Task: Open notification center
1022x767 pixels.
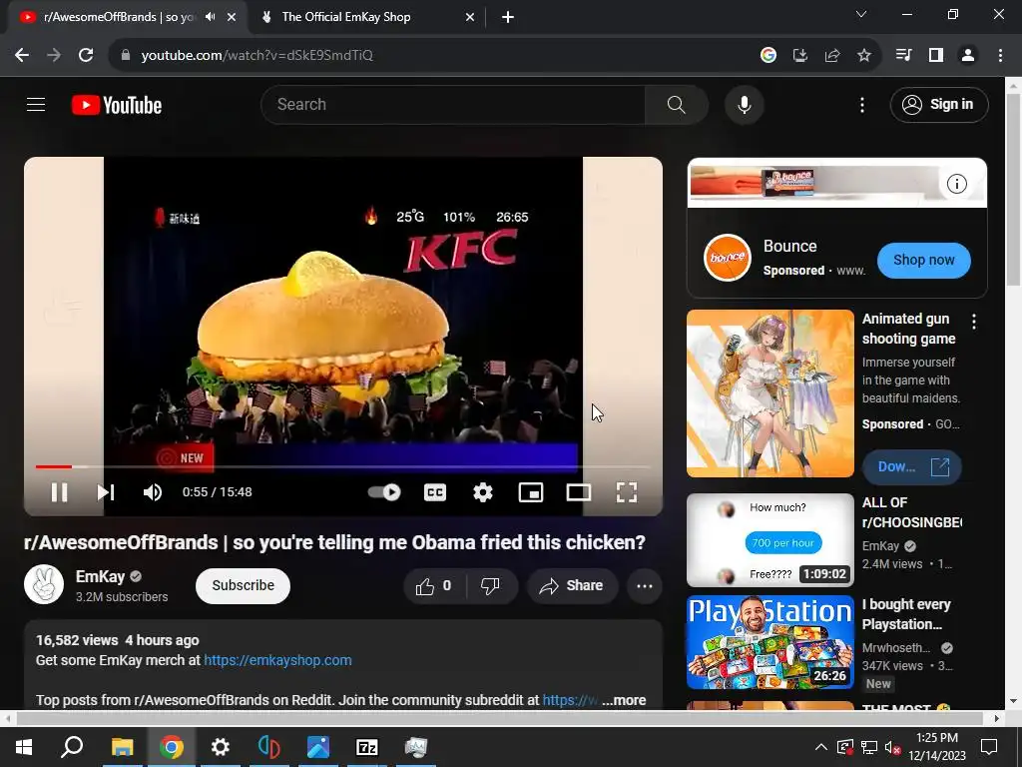Action: [989, 747]
